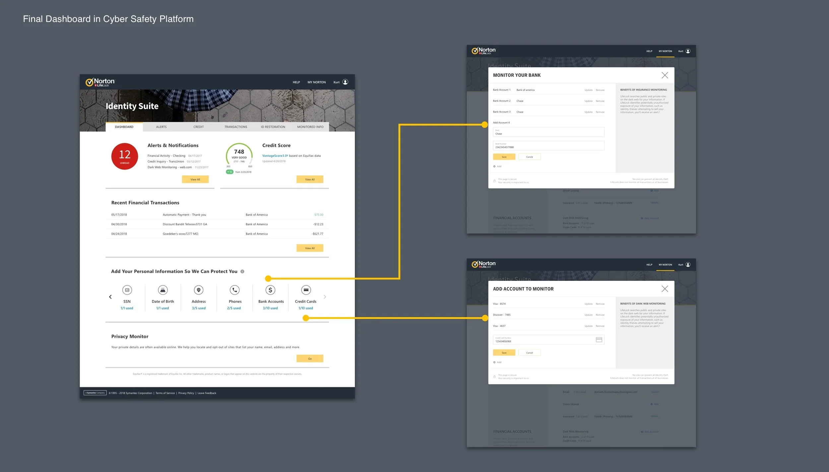Click the Norton logo in the Monitor Your Bank window

click(483, 51)
